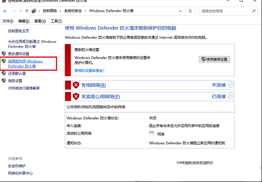
Task: Click the 更新防火墙设置 heading text
Action: (x=87, y=50)
